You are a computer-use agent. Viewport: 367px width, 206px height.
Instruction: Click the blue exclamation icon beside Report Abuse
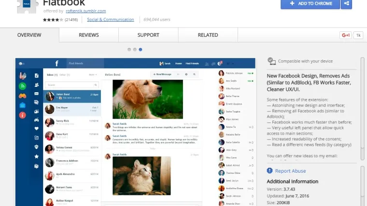(269, 170)
